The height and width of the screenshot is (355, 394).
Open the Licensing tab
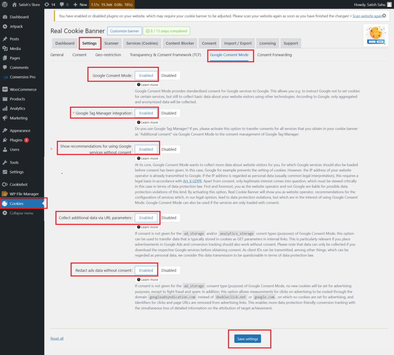coord(267,43)
